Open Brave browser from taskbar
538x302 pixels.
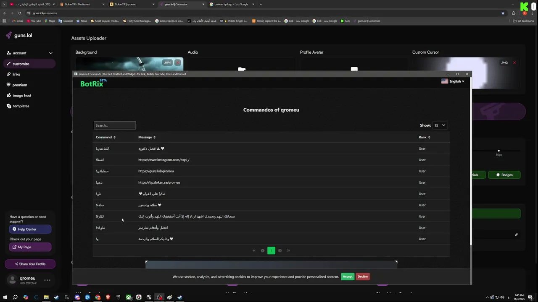point(108,297)
